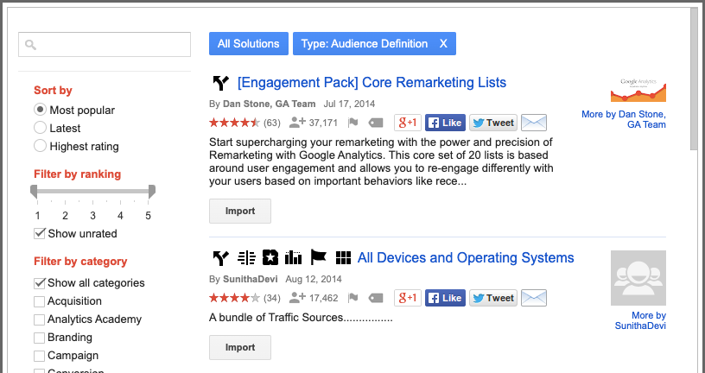Click import count user icon showing 17,462
This screenshot has height=373, width=705.
click(x=298, y=298)
